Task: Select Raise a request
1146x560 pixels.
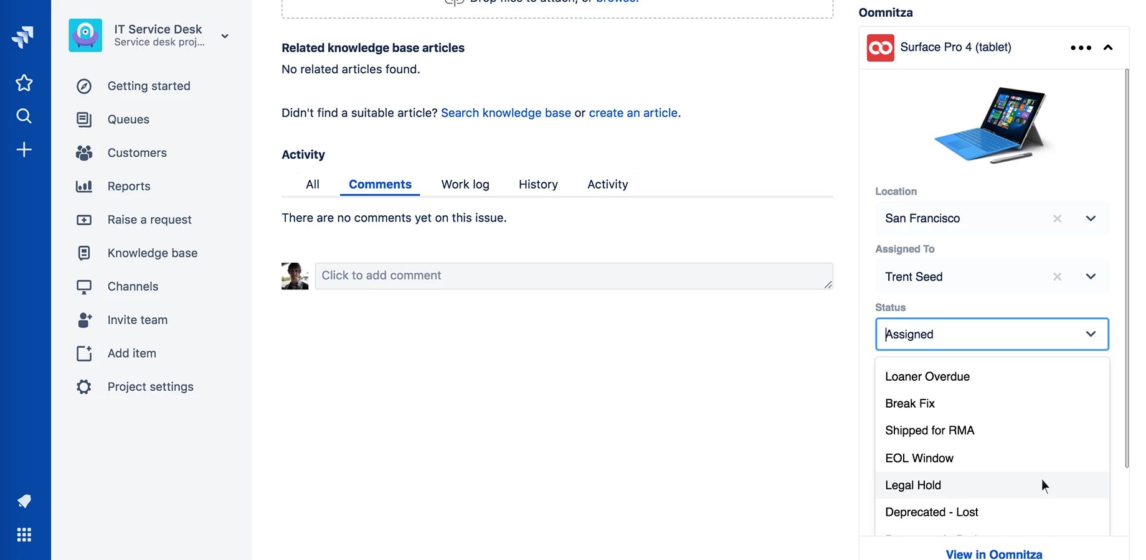Action: [x=149, y=220]
